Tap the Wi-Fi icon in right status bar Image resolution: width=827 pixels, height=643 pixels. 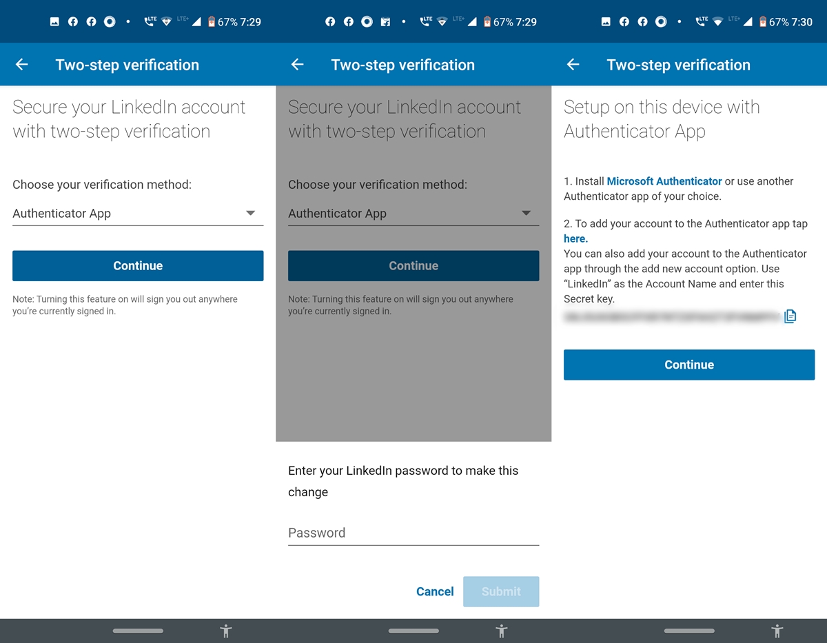[717, 22]
